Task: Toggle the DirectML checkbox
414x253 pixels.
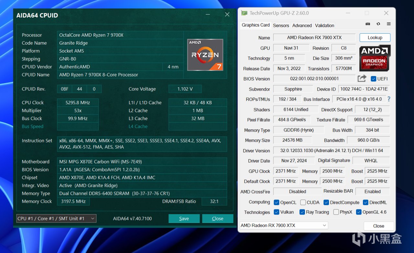Action: click(365, 203)
